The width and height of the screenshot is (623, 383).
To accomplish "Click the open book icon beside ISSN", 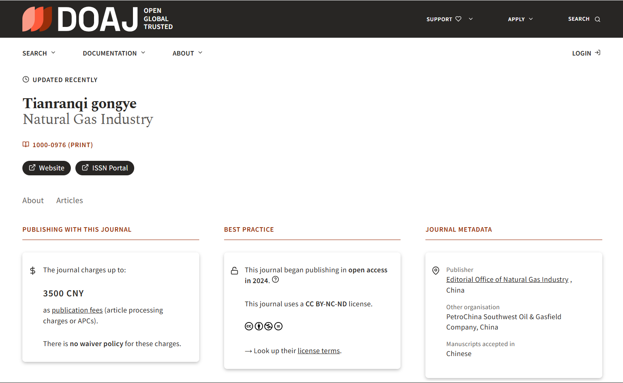I will pos(26,145).
